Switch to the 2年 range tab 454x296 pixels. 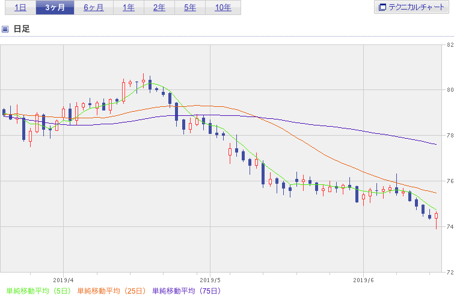[x=159, y=7]
